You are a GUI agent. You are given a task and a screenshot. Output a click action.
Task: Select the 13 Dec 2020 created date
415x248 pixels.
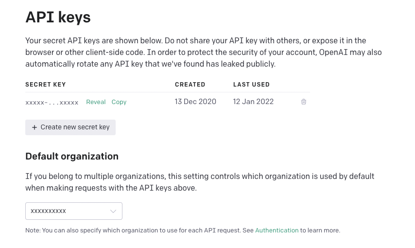click(195, 102)
